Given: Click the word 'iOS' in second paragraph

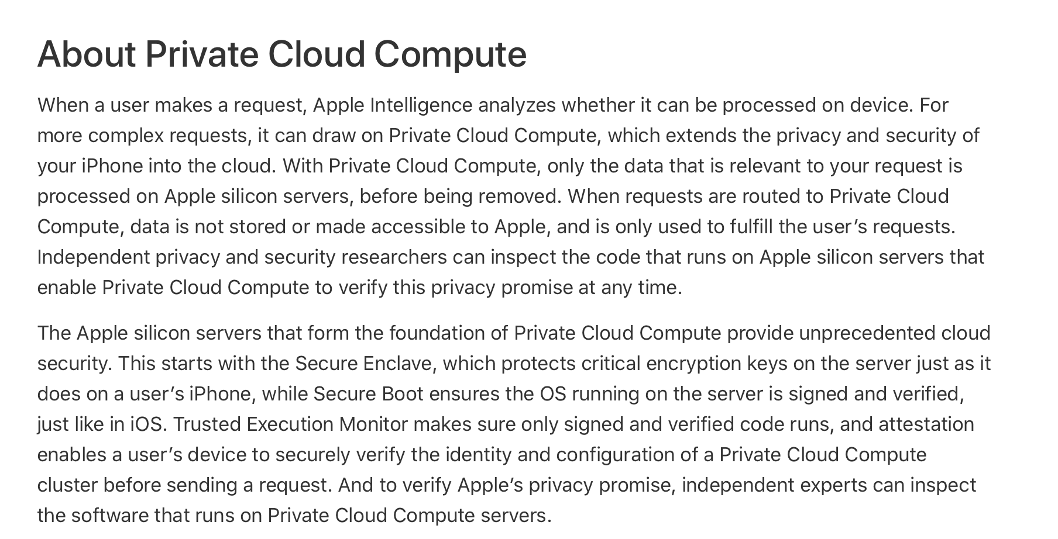Looking at the screenshot, I should (146, 424).
